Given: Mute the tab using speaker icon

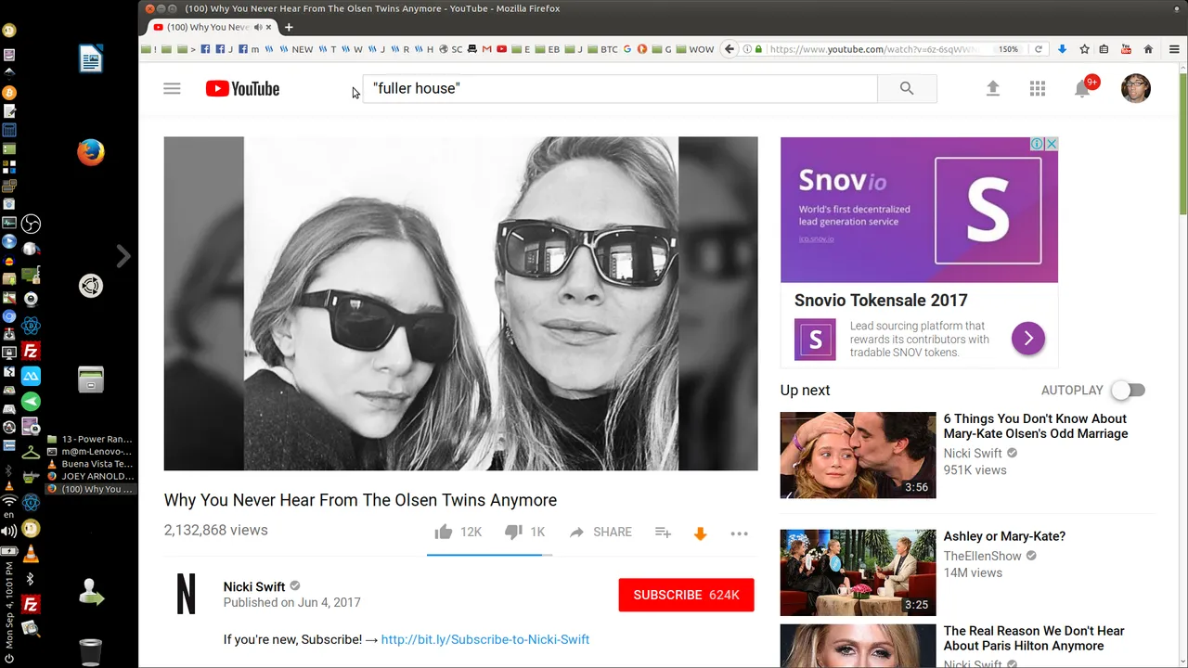Looking at the screenshot, I should point(258,27).
